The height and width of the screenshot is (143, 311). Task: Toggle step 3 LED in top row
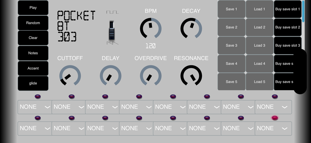pyautogui.click(x=105, y=97)
